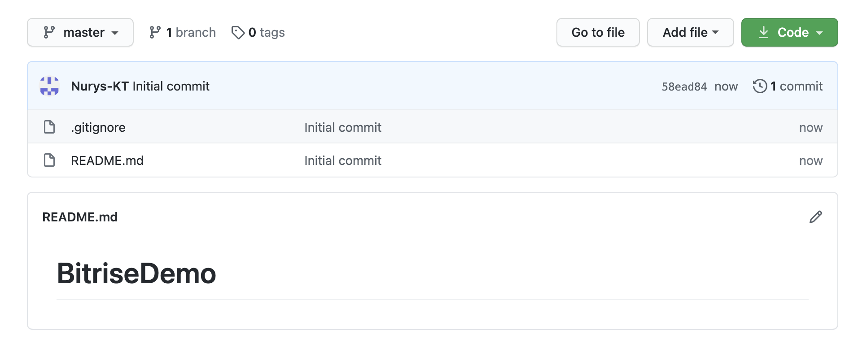
Task: View the 1 commit history link
Action: [788, 86]
